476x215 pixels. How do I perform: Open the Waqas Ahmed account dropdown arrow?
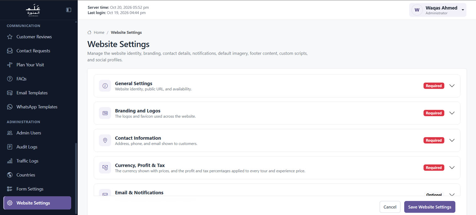coord(463,10)
